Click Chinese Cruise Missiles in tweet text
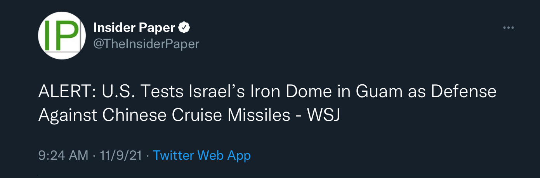Image resolution: width=540 pixels, height=178 pixels. click(x=197, y=115)
